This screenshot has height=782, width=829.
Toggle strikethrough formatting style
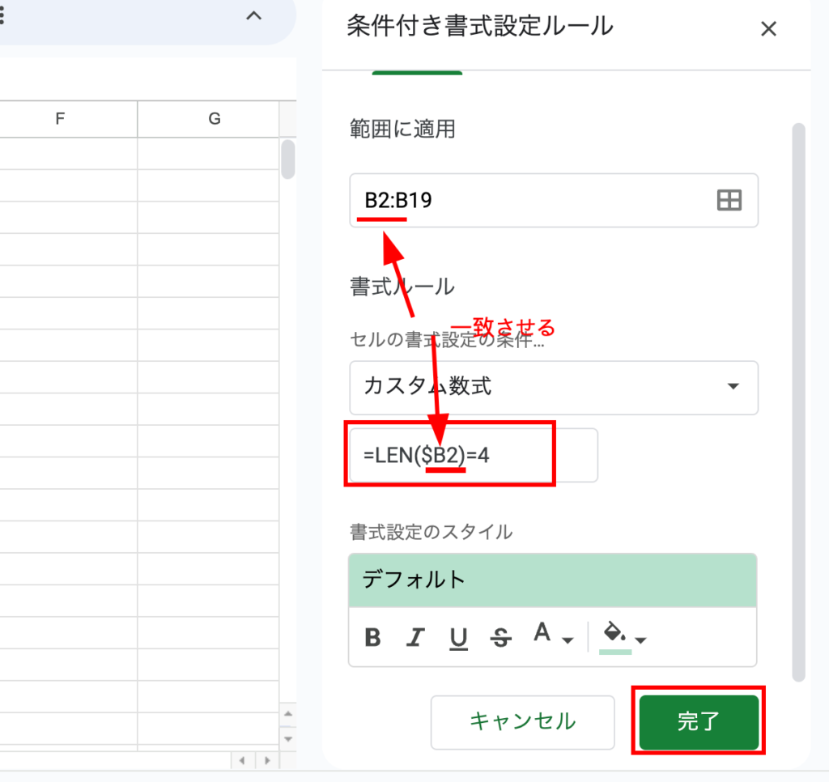pyautogui.click(x=500, y=637)
